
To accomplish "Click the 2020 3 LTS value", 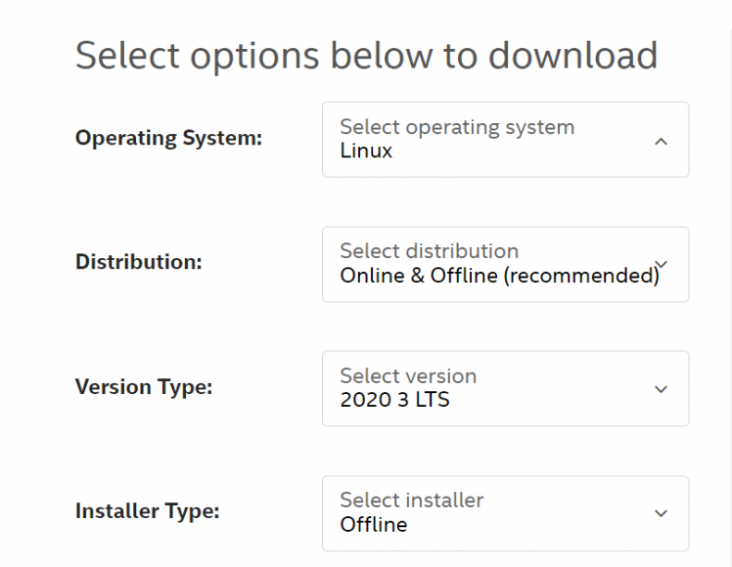I will (394, 400).
